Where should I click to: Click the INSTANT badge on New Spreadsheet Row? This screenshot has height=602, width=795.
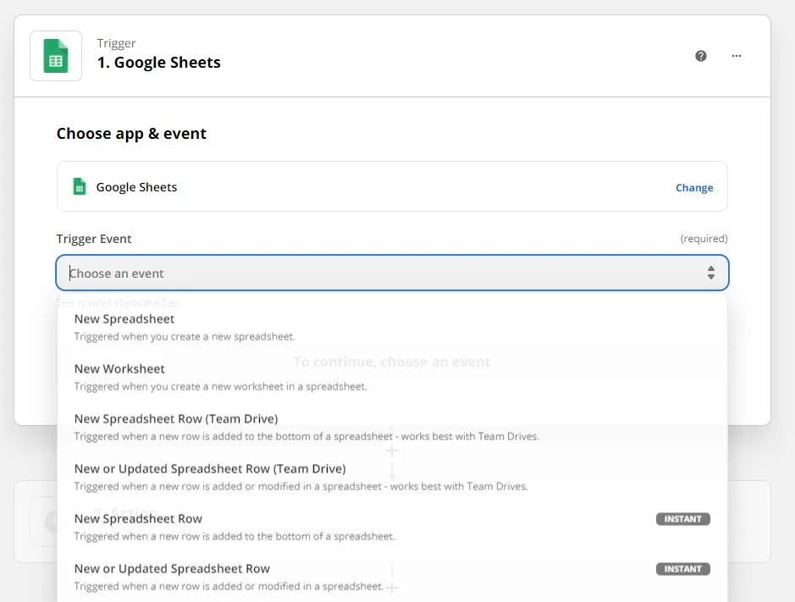tap(682, 519)
